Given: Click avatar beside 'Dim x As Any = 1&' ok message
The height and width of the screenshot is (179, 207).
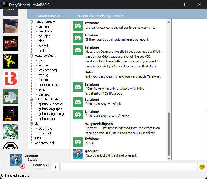Looking at the screenshot, I should [78, 102].
